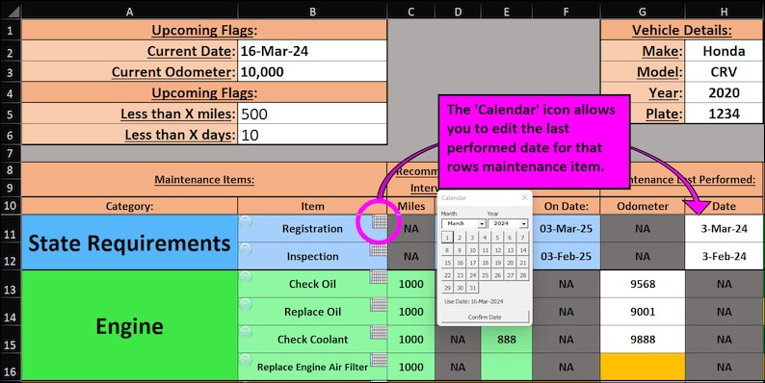Pick day 1 in the Calendar popup

[x=447, y=238]
